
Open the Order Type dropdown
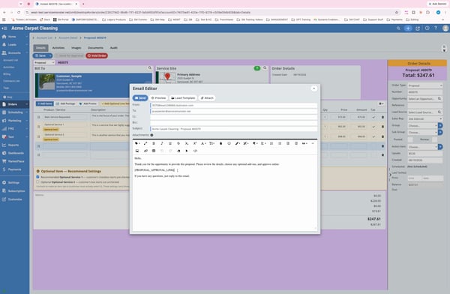point(425,85)
